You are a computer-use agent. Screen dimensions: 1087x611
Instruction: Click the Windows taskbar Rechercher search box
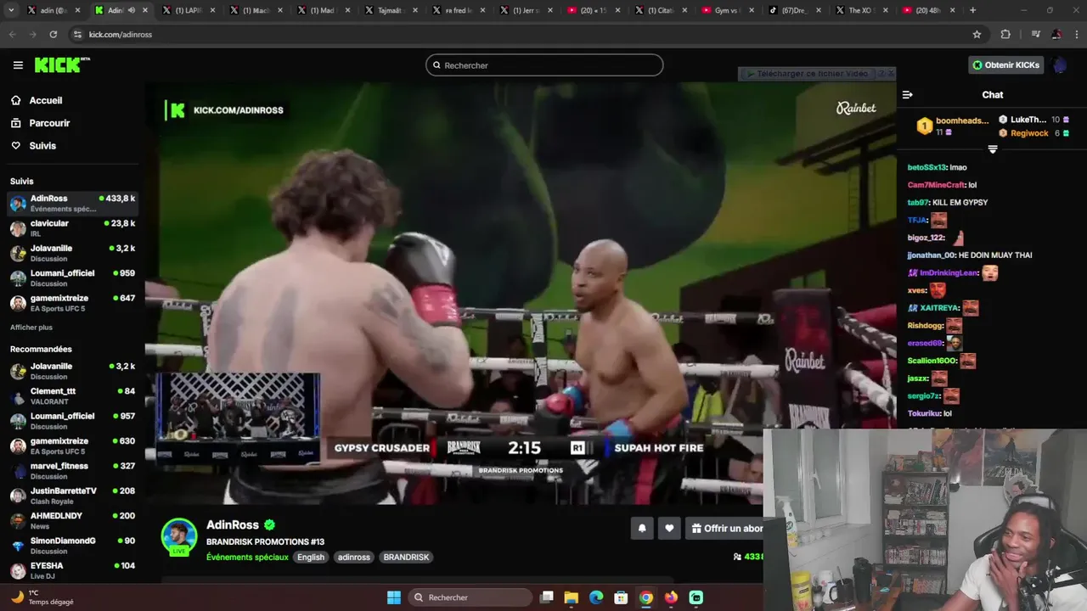pyautogui.click(x=470, y=597)
